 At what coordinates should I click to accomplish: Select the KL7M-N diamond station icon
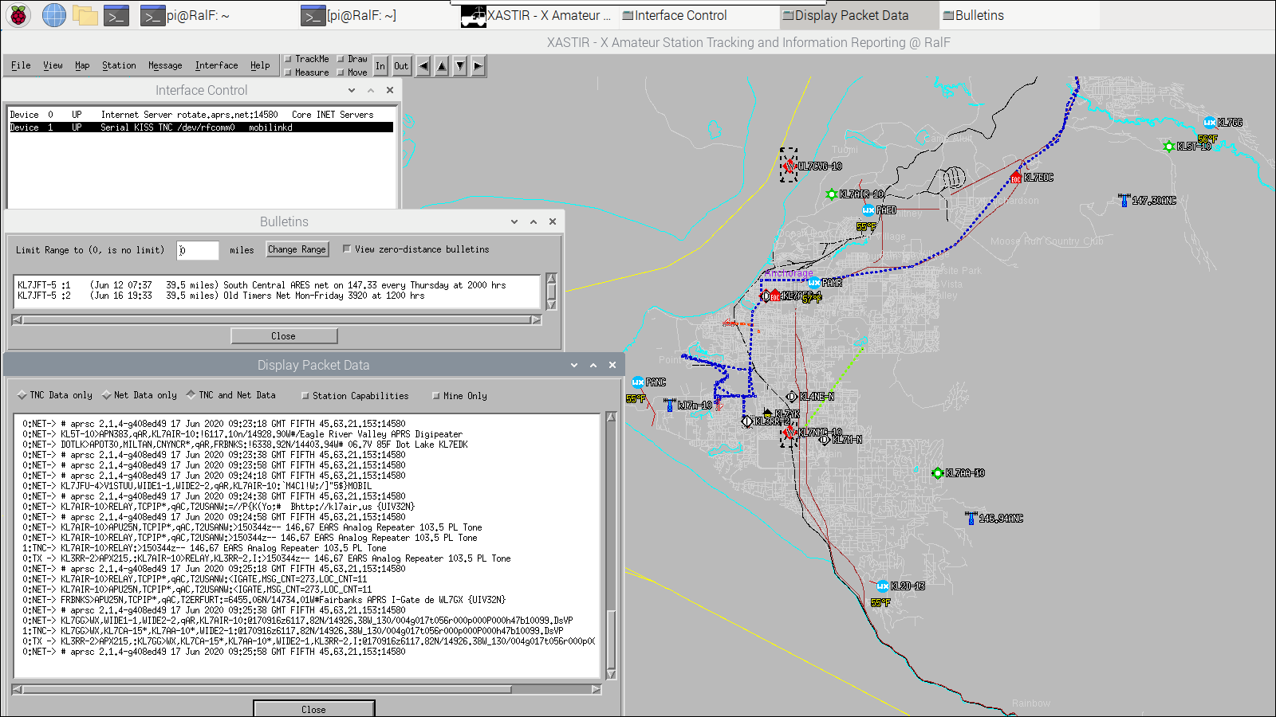pyautogui.click(x=825, y=440)
